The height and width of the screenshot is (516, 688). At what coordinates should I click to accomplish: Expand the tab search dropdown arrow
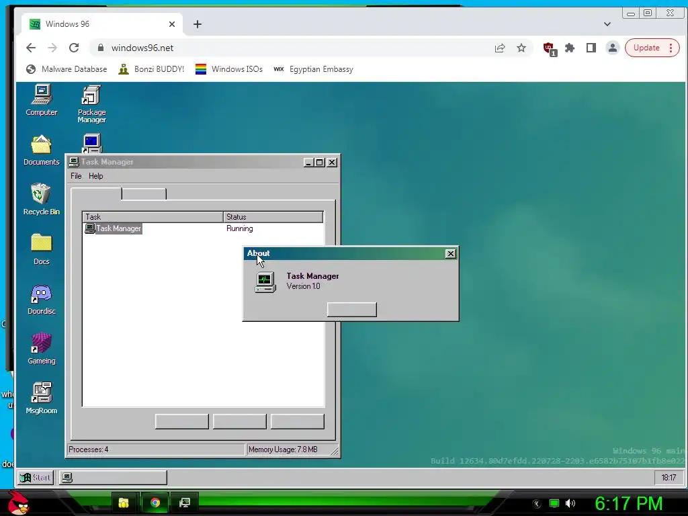pyautogui.click(x=607, y=24)
